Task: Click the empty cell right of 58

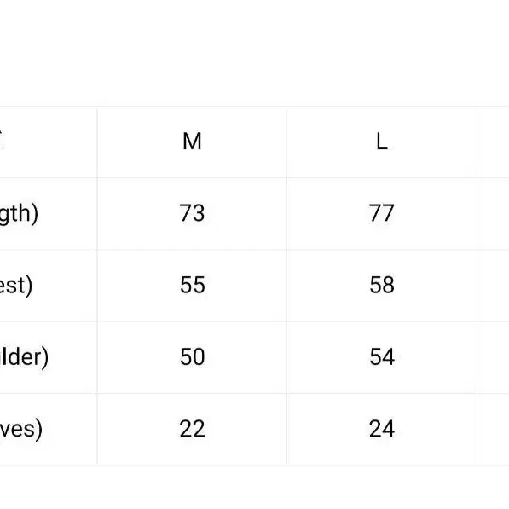Action: pos(493,286)
